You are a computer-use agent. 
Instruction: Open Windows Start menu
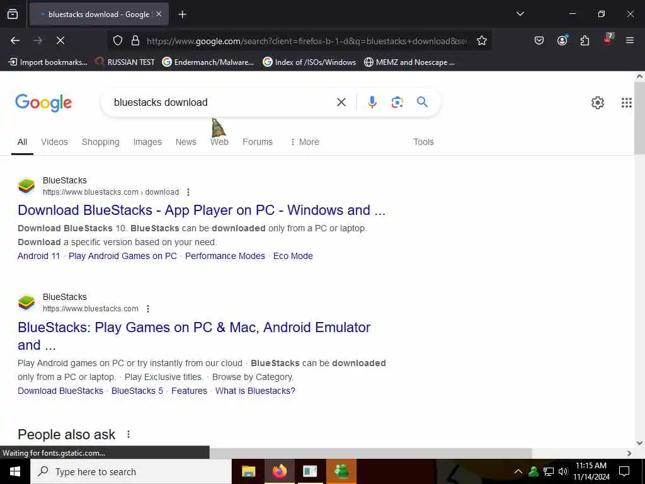pos(15,471)
